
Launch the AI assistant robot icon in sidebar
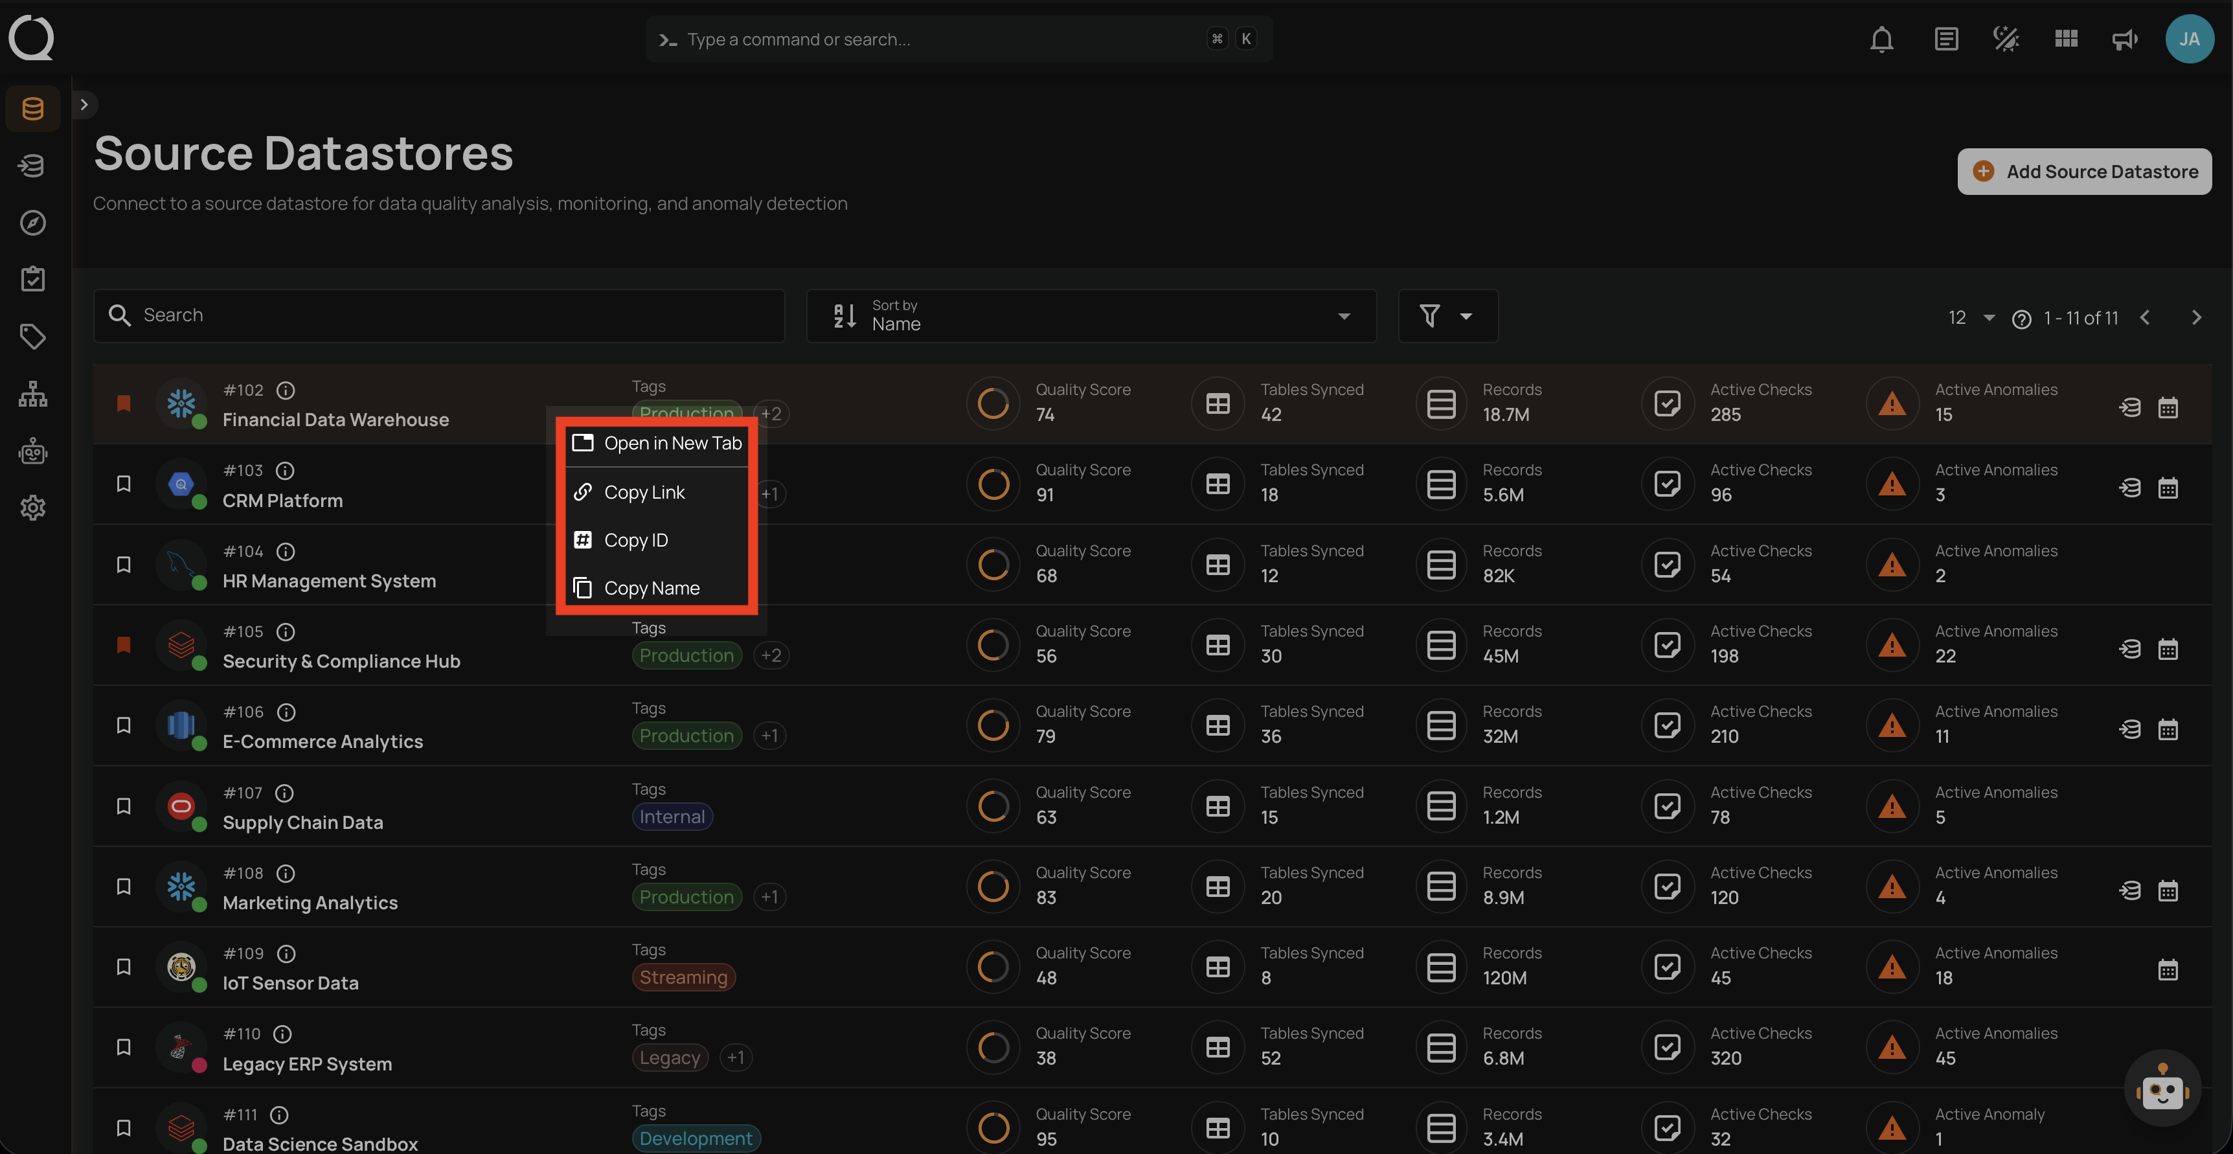32,451
